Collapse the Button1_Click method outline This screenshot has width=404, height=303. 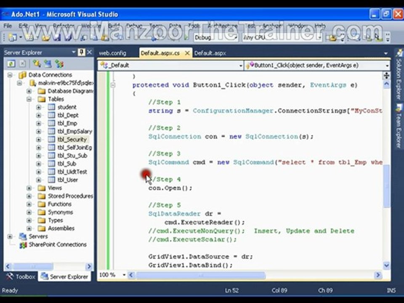(113, 85)
